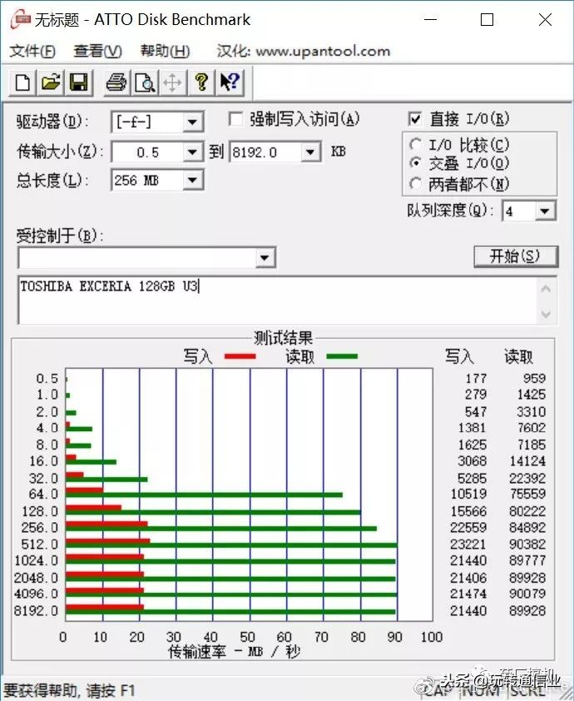Select the 交叠 I/O radio option
This screenshot has height=701, width=574.
pos(415,163)
